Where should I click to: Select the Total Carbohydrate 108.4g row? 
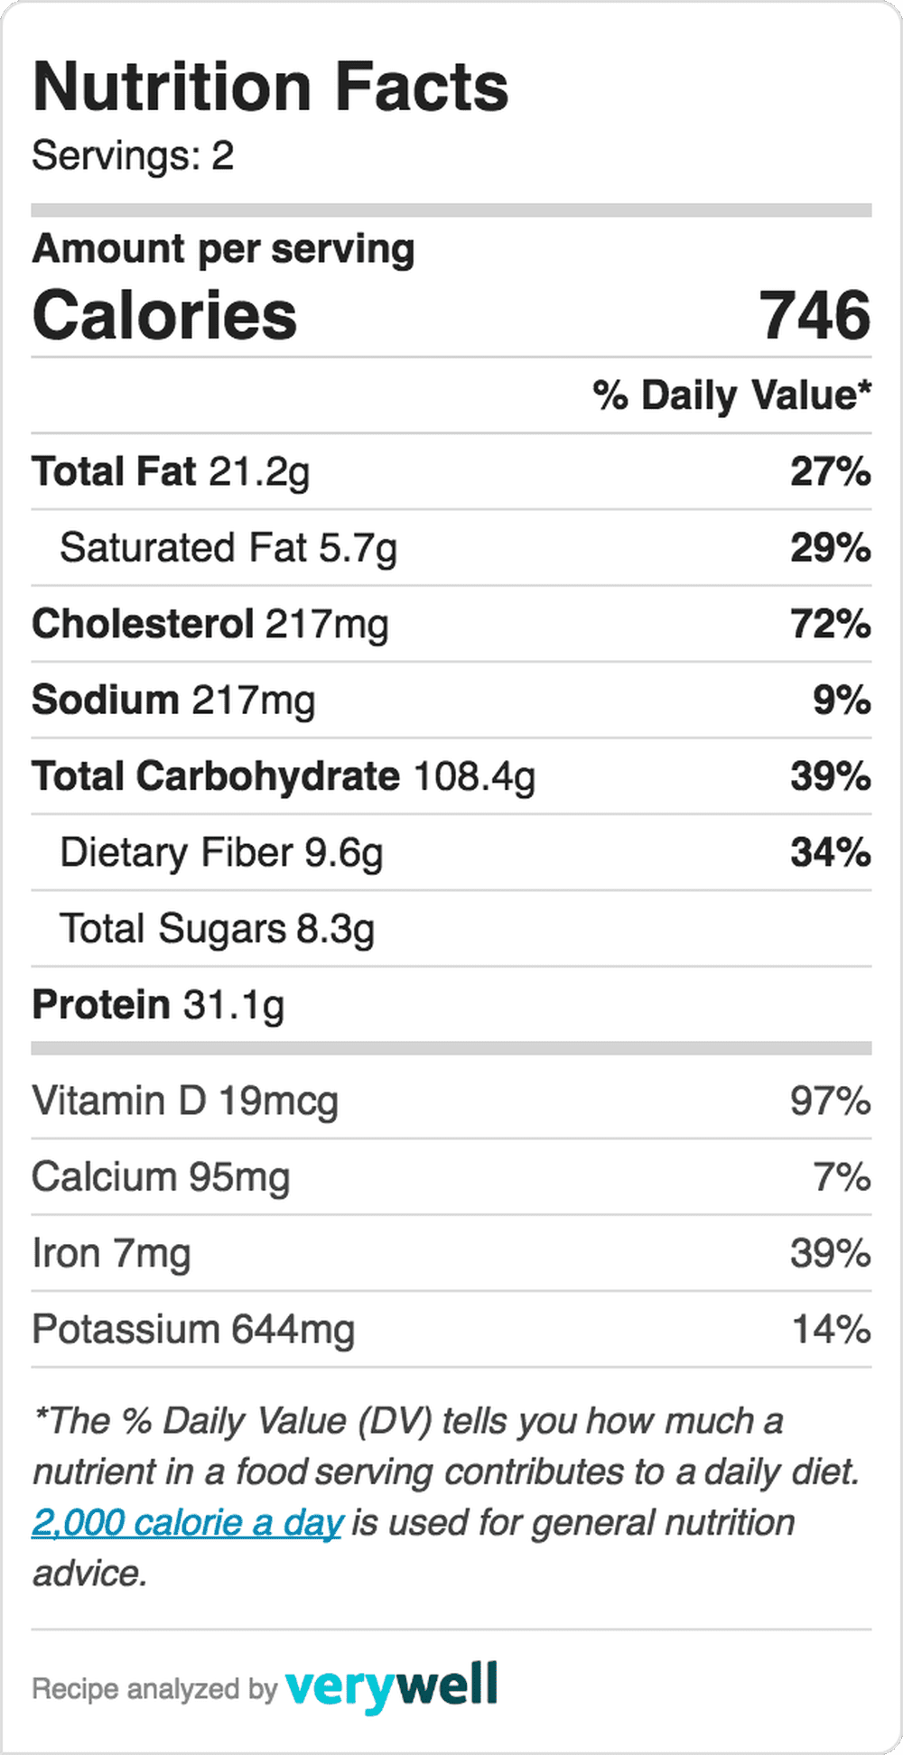pos(451,776)
